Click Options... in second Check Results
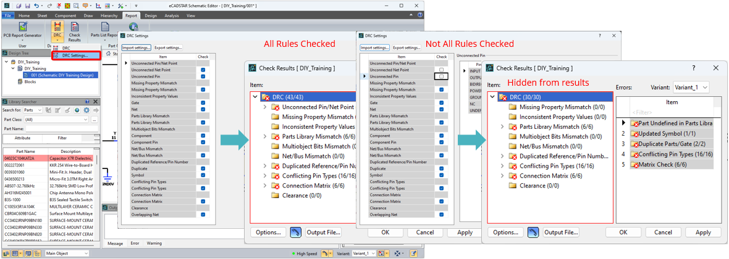Viewport: 729px width, 259px height. pyautogui.click(x=505, y=232)
